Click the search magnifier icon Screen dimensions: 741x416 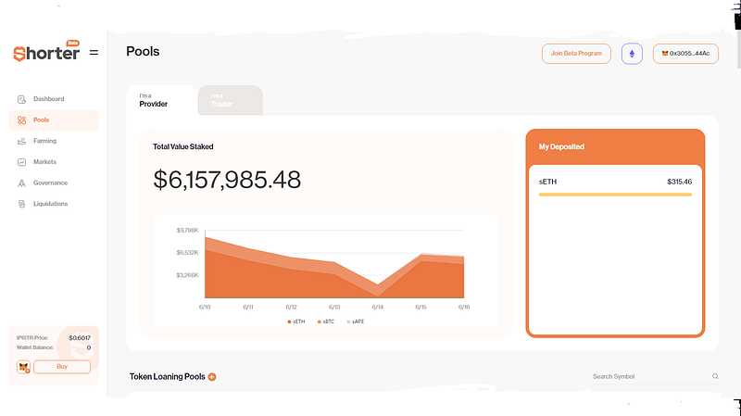click(715, 376)
